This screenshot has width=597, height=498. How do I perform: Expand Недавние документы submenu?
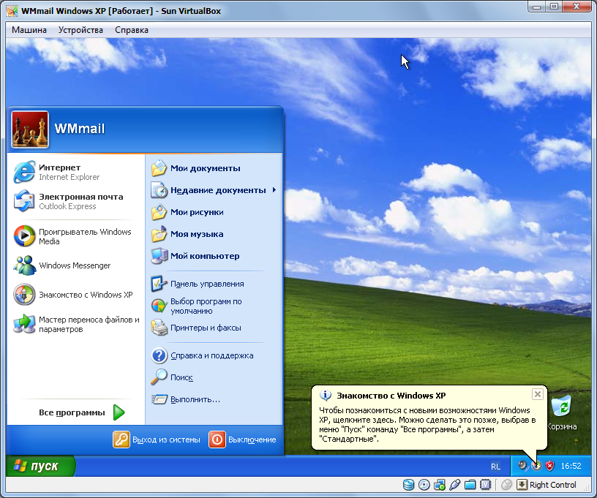(x=214, y=190)
